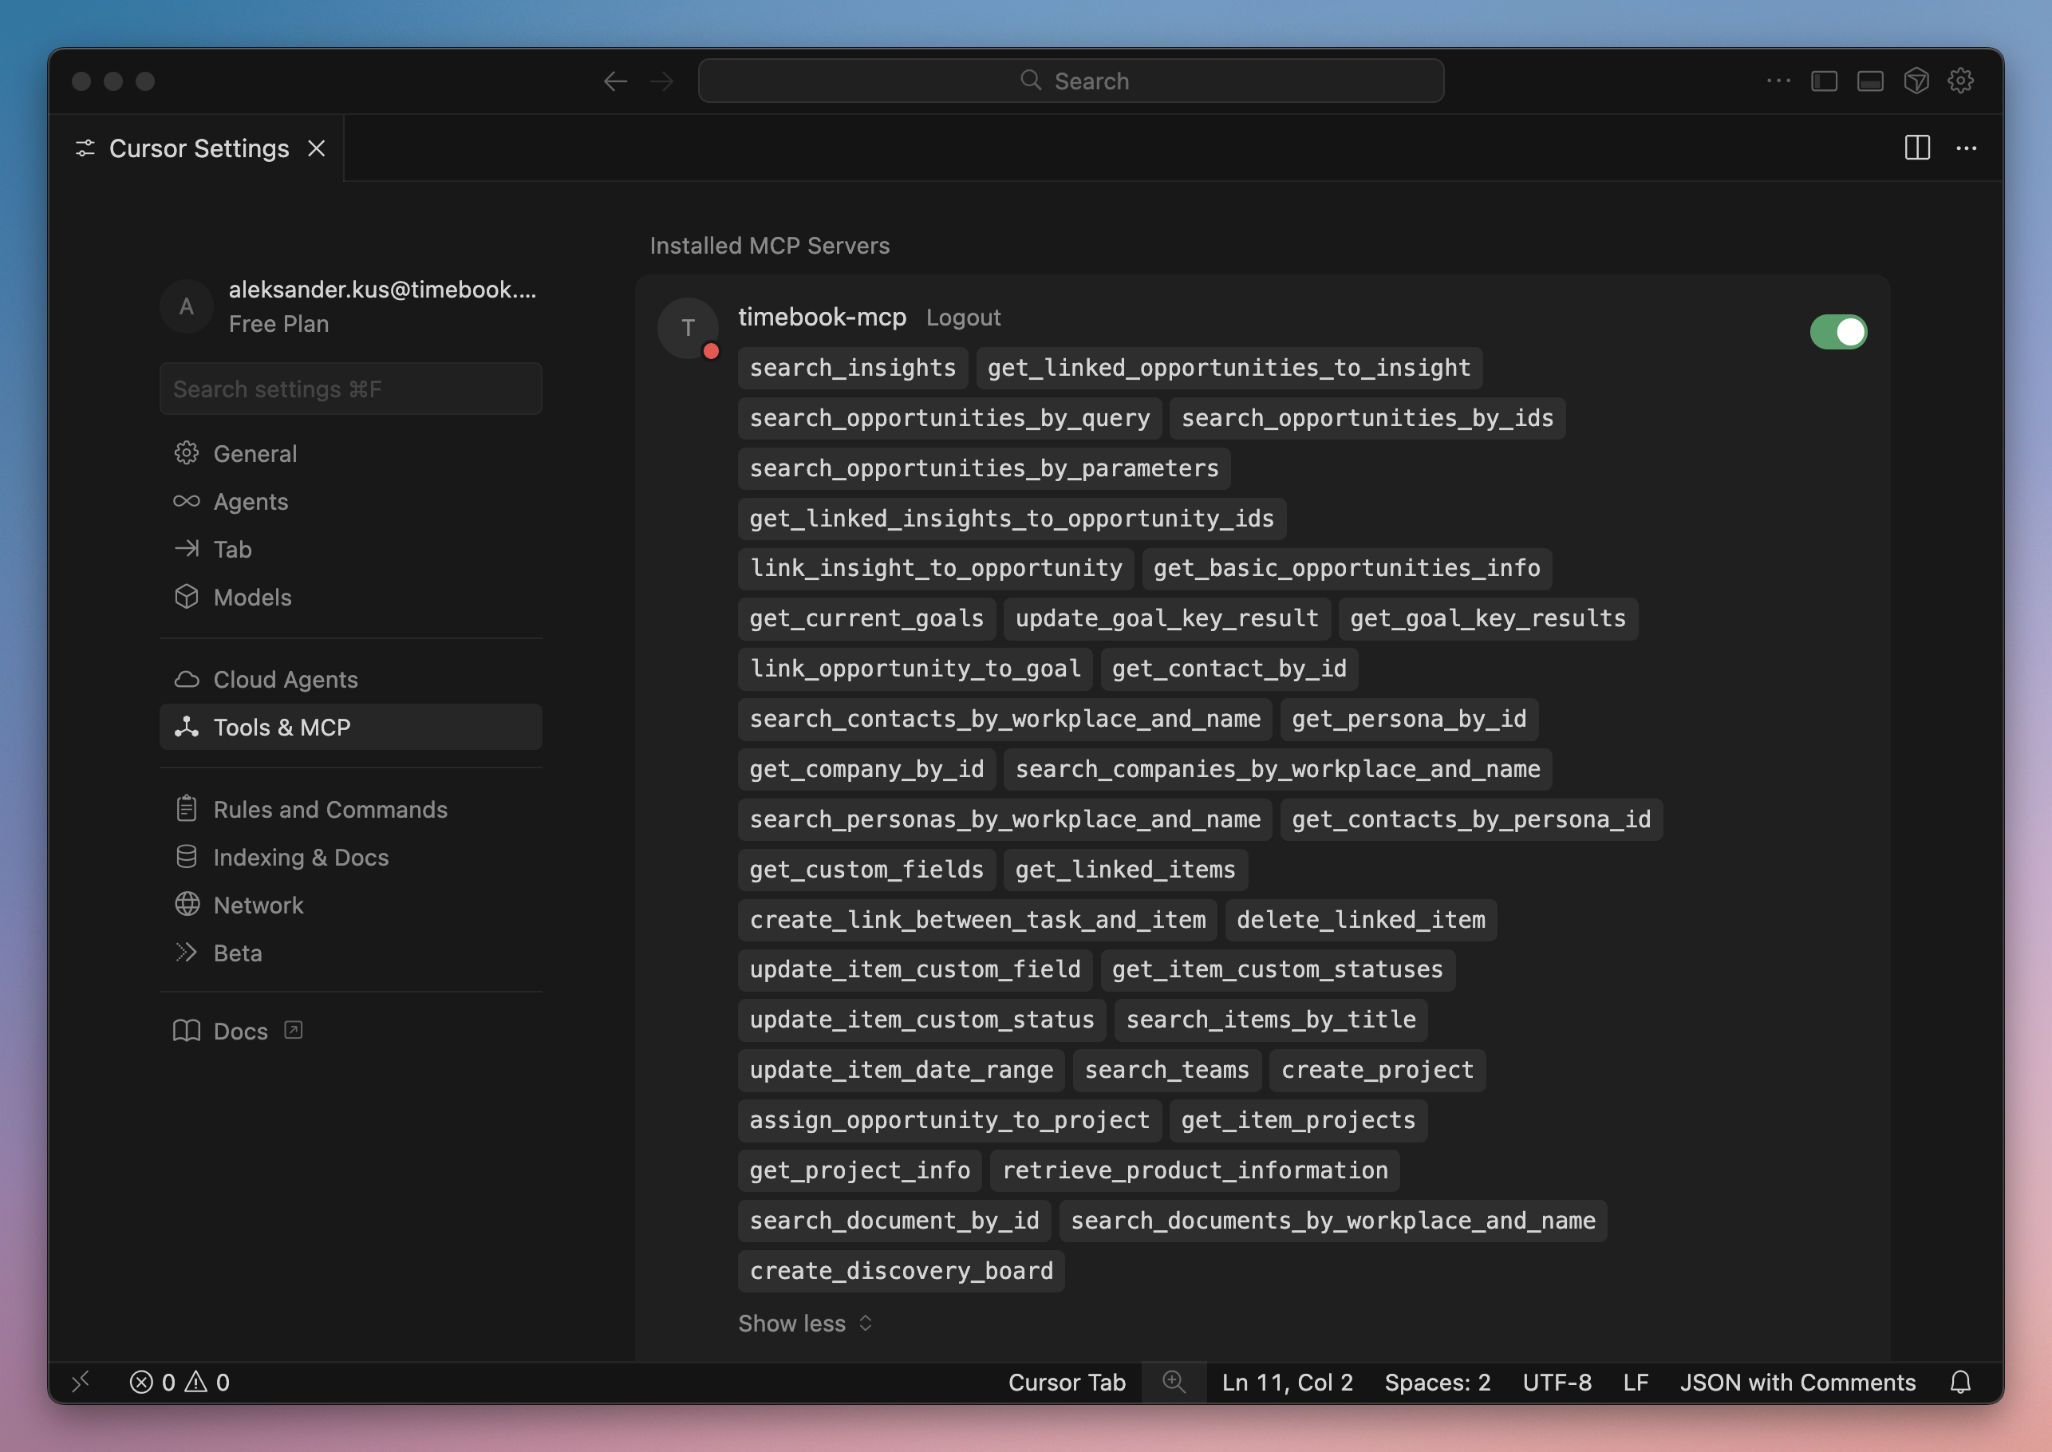Open settings via top-right gear icon
Image resolution: width=2052 pixels, height=1452 pixels.
pos(1961,81)
